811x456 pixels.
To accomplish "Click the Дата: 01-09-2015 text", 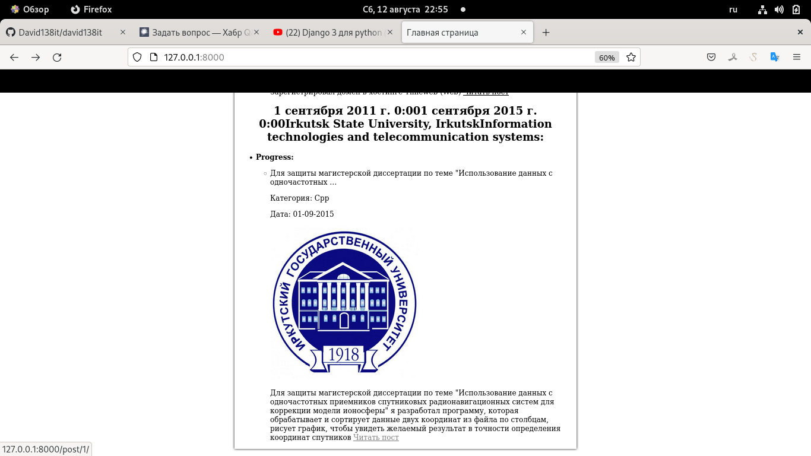I will point(302,214).
